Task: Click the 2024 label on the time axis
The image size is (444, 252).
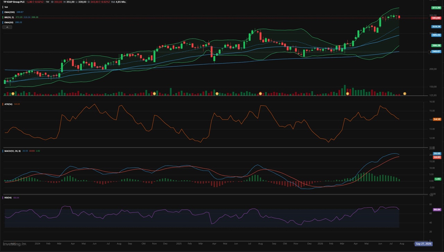Action: (x=37, y=244)
